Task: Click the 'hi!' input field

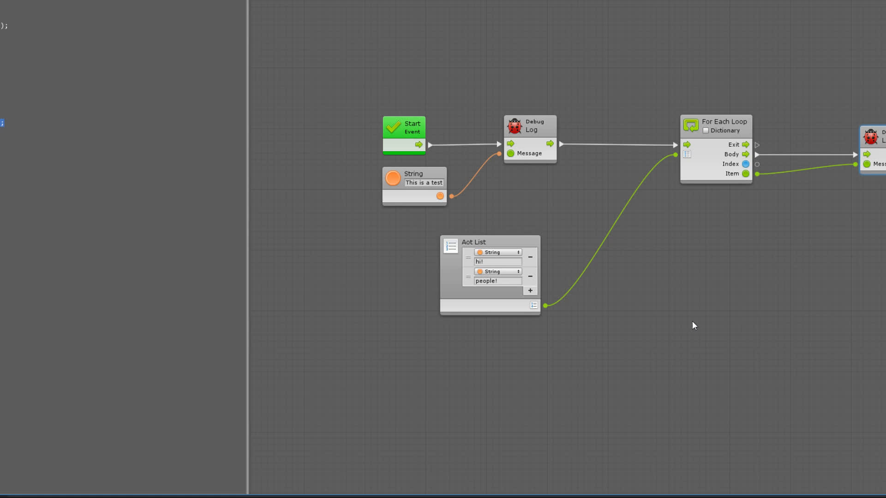Action: 498,261
